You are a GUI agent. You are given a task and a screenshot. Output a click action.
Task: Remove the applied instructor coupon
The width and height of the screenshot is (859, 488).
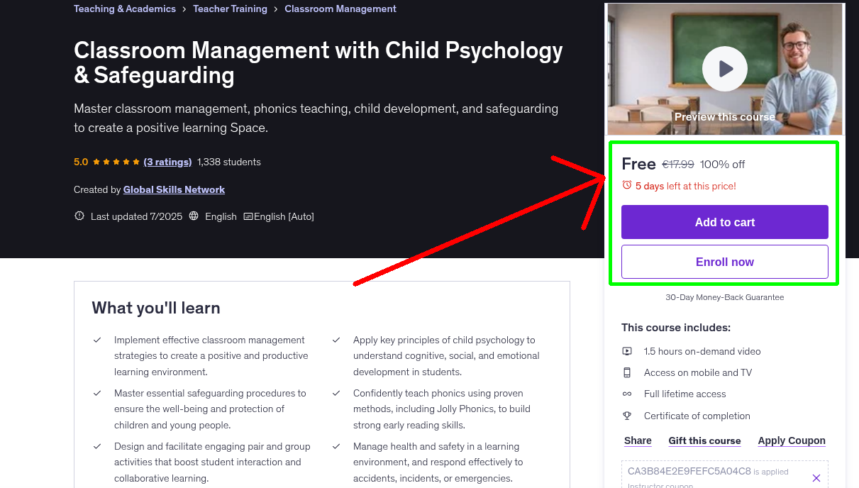[816, 477]
